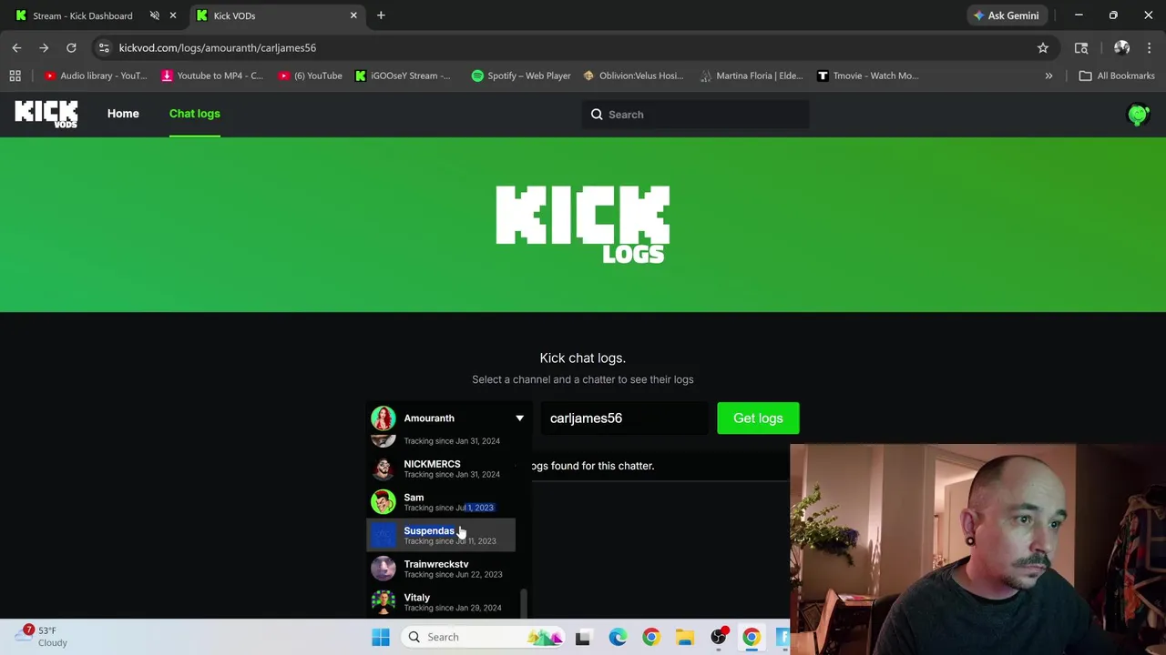This screenshot has height=655, width=1166.
Task: Open the apps grid in bookmarks bar
Action: click(x=15, y=76)
